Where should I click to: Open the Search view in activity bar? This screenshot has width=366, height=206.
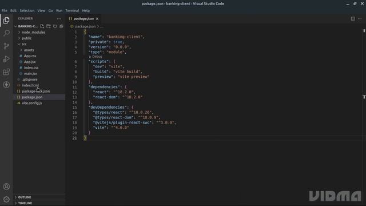click(6, 33)
